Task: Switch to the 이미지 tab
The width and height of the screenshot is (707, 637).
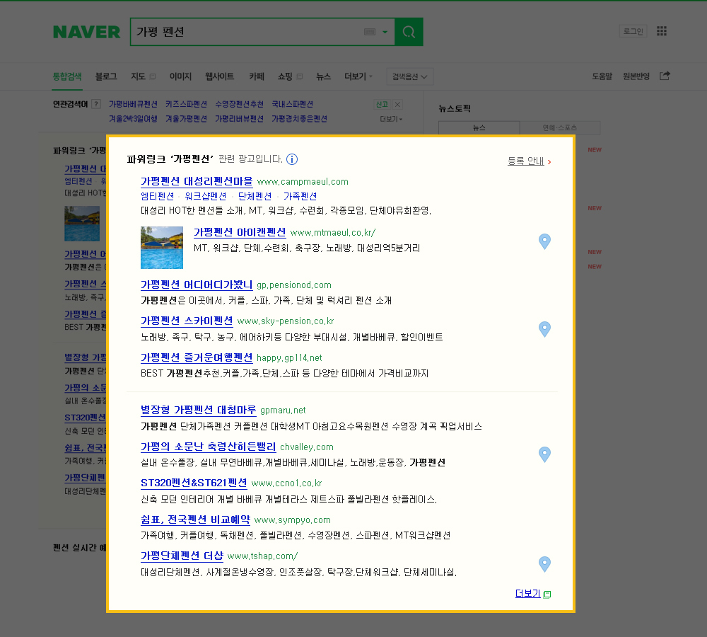Action: [180, 76]
